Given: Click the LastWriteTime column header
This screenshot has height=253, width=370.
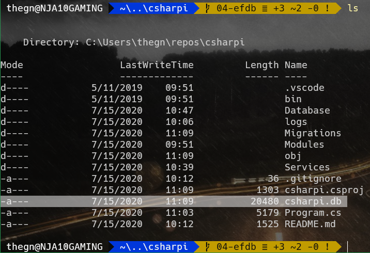Looking at the screenshot, I should (157, 65).
